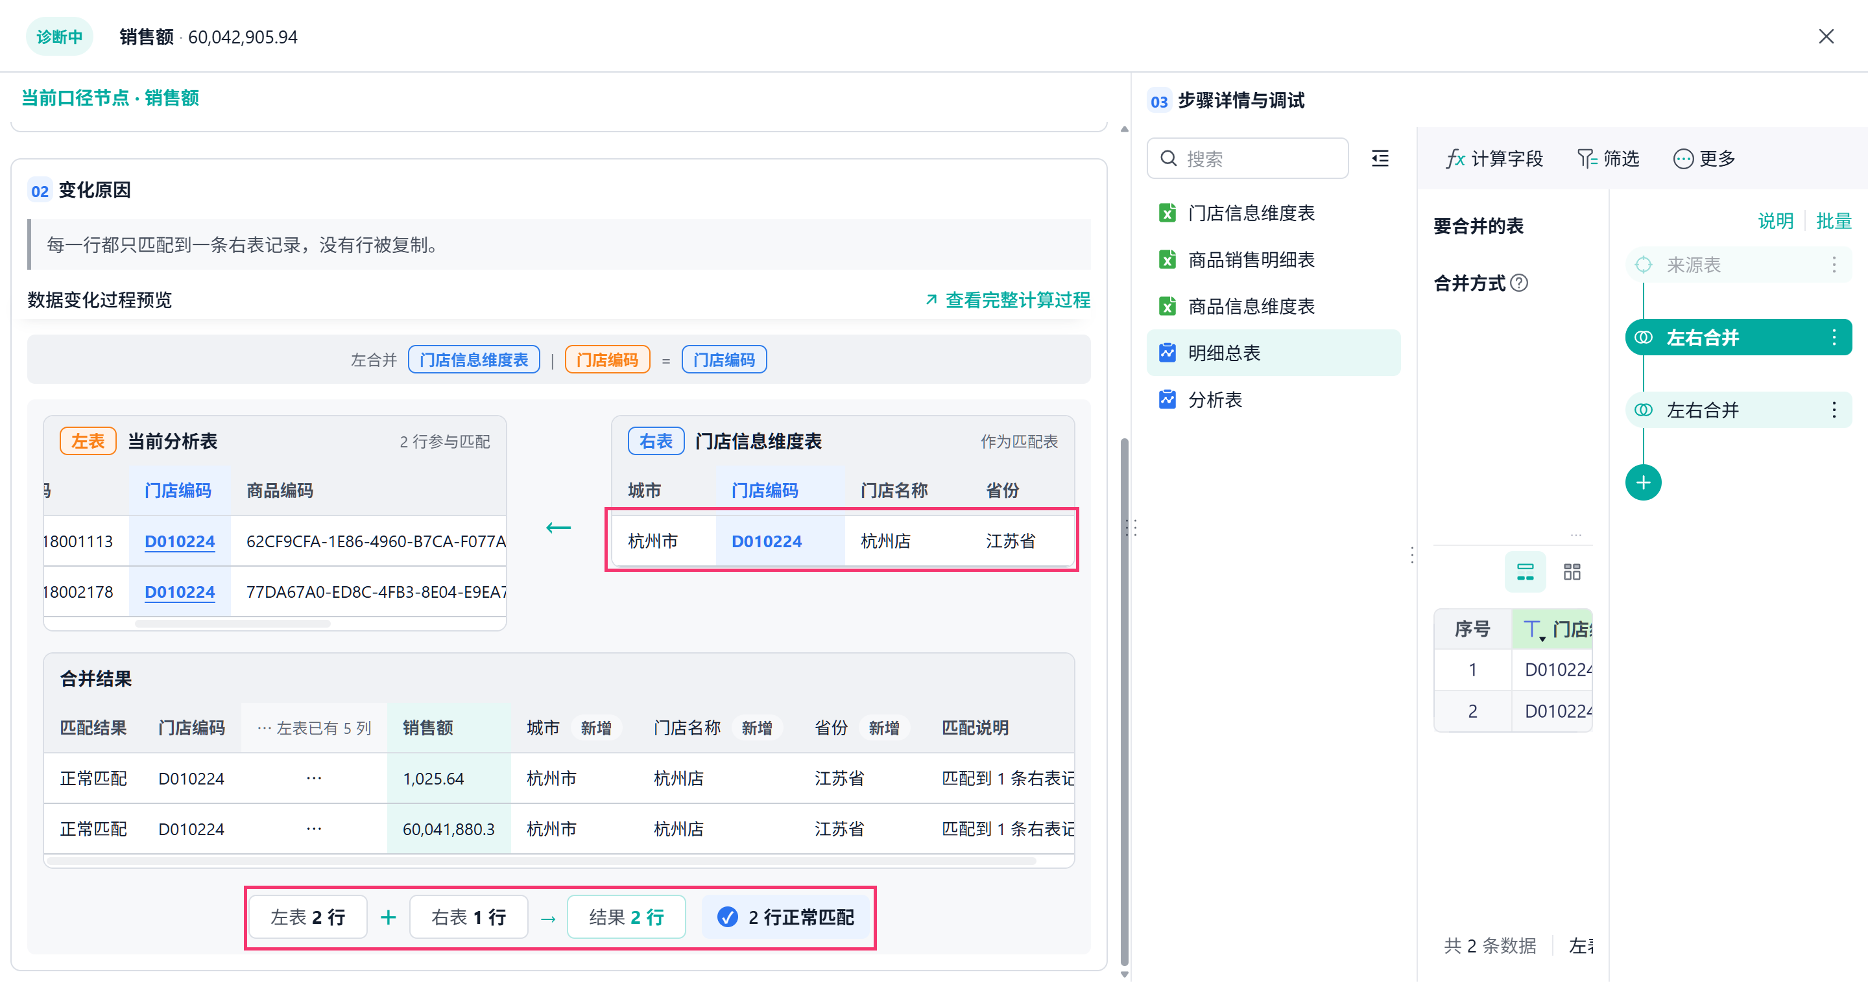Open options menu on highlighted 左右合并 step
1868x992 pixels.
1834,337
